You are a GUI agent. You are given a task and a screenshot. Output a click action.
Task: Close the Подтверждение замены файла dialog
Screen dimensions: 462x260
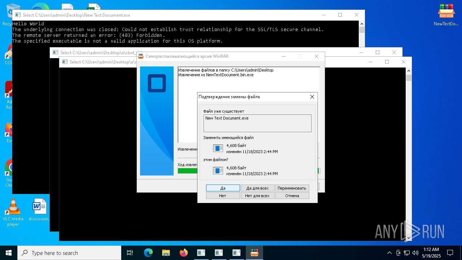[x=312, y=97]
